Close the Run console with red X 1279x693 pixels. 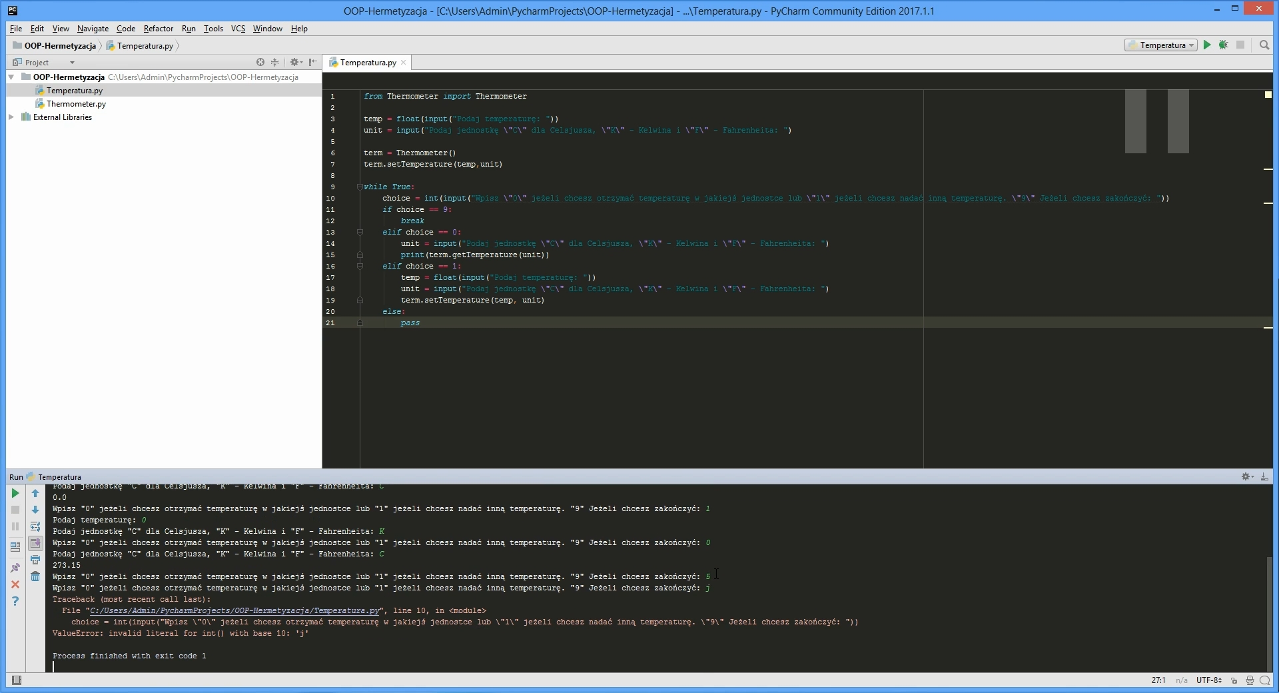tap(15, 584)
